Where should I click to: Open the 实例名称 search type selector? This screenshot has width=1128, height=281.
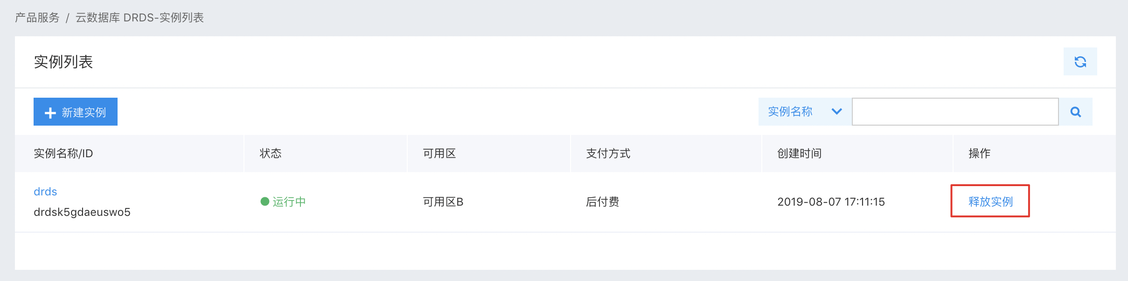coord(805,112)
